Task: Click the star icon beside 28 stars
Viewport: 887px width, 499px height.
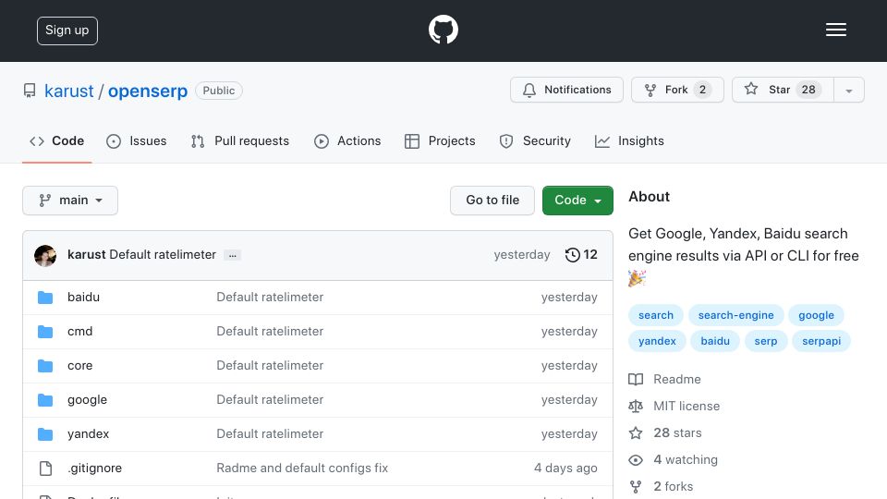Action: [636, 433]
